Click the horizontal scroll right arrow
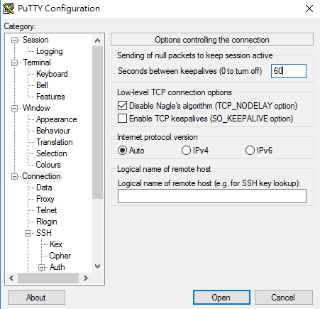 (86, 278)
